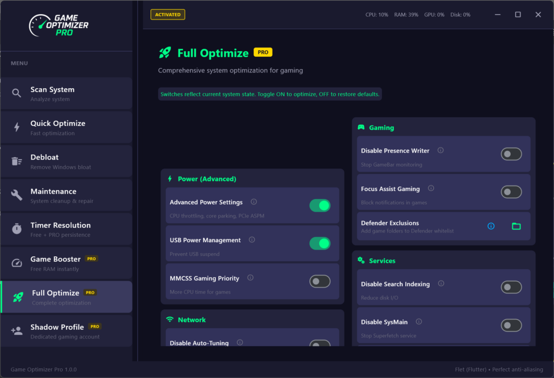This screenshot has height=378, width=554.
Task: Click info icon next to MMCSS Gaming Priority
Action: pos(250,277)
